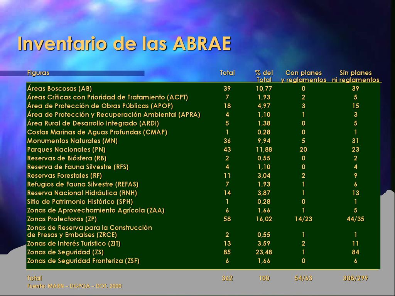Click the 'Con planes y reglamentos' column header
The height and width of the screenshot is (296, 395).
pyautogui.click(x=304, y=76)
